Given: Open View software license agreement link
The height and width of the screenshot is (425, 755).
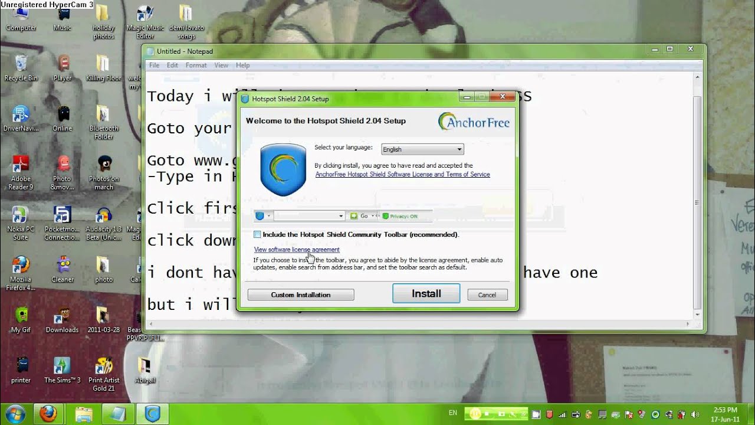Looking at the screenshot, I should point(297,250).
